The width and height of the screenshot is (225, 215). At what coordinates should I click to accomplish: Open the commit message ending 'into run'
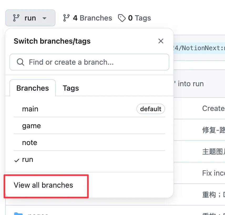coord(189,84)
